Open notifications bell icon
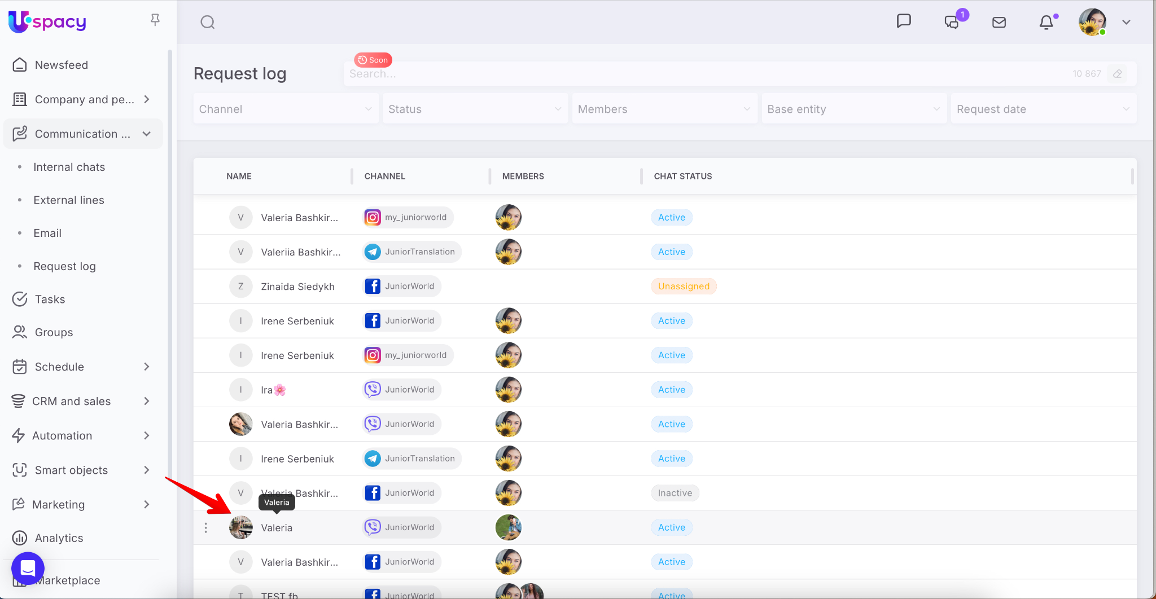 coord(1046,23)
